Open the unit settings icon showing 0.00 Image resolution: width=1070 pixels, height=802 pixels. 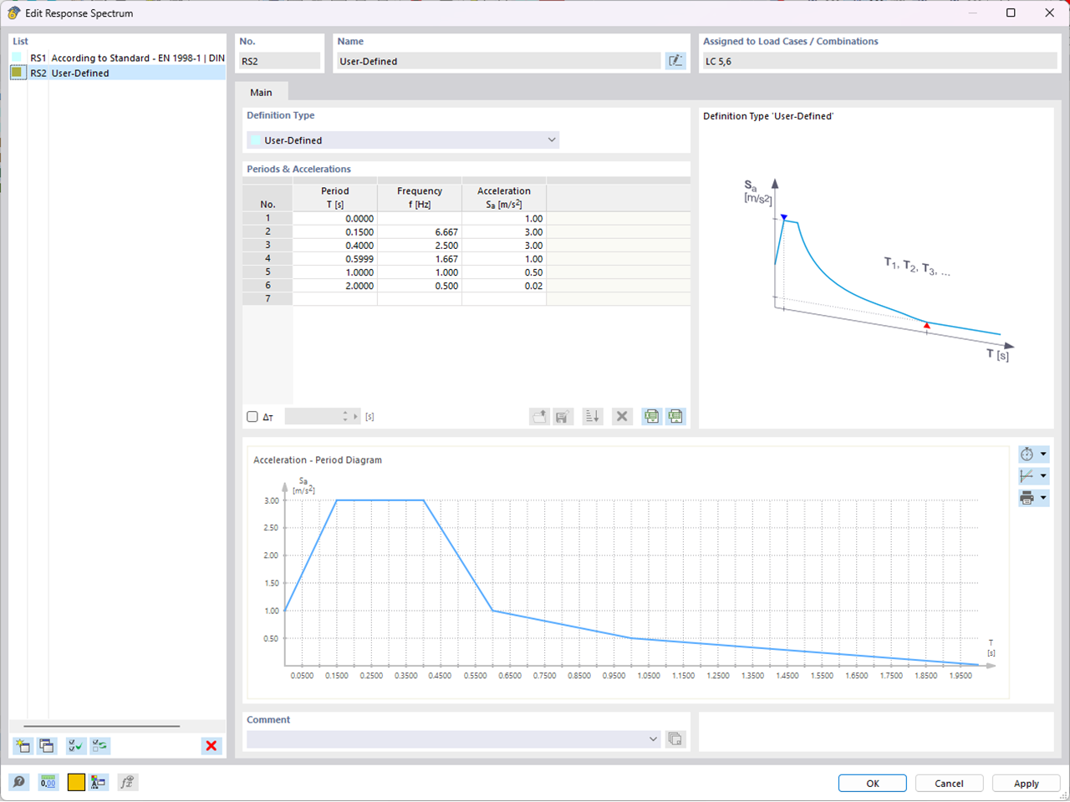pos(48,782)
